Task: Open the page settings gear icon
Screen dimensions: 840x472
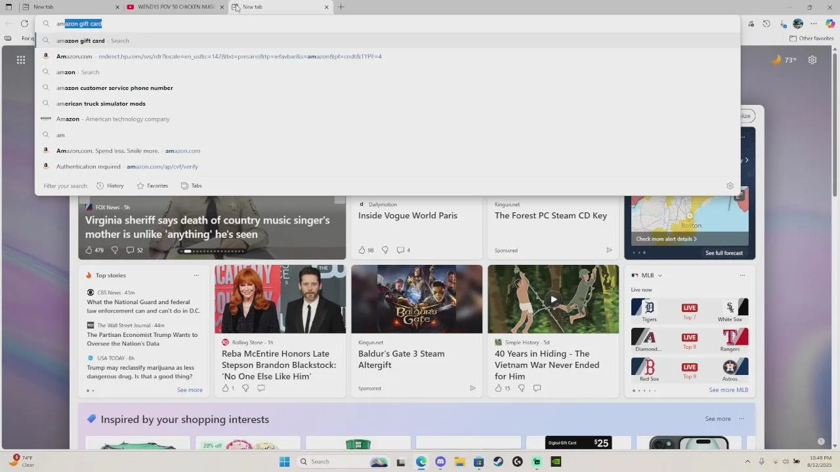Action: (x=812, y=60)
